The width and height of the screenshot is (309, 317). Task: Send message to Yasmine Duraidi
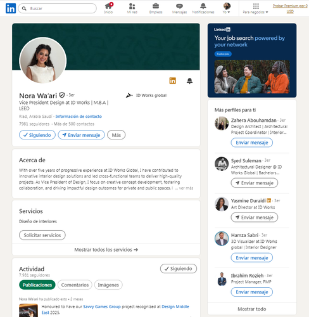255,217
